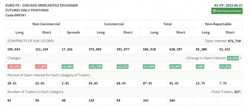Image resolution: width=249 pixels, height=112 pixels.
Task: Click the Open Interest 671,718 value
Action: tap(234, 41)
